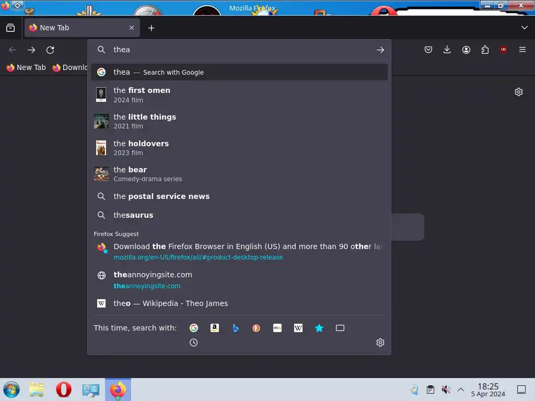Viewport: 535px width, 401px height.
Task: Search this time with DuckDuckGo icon
Action: pyautogui.click(x=256, y=328)
